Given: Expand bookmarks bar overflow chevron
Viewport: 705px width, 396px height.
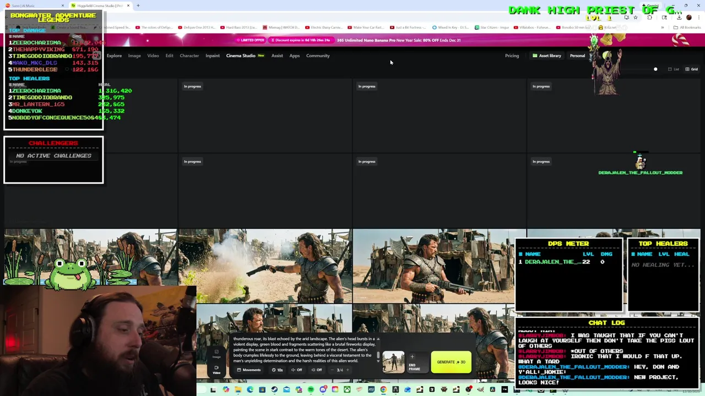Looking at the screenshot, I should [662, 28].
